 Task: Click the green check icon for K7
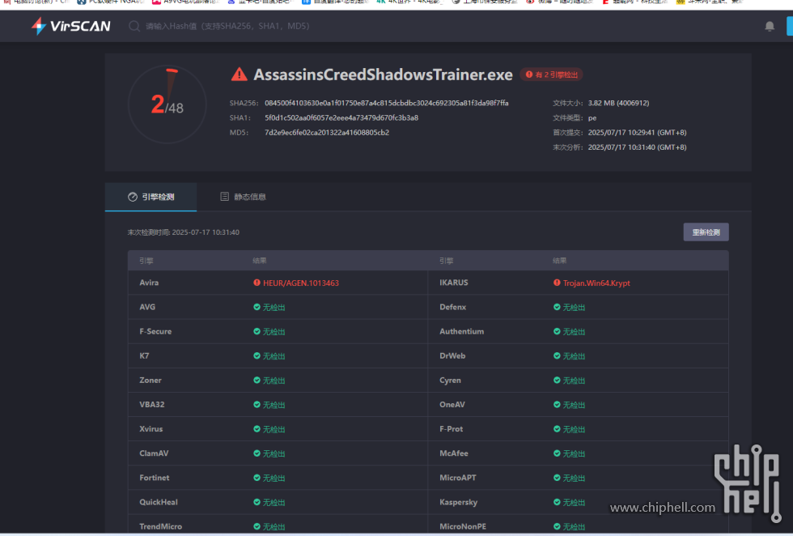257,355
